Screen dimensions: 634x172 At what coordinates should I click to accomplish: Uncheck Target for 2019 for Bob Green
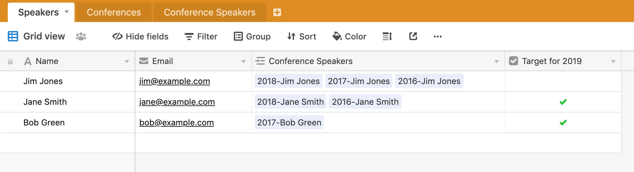[x=563, y=123]
